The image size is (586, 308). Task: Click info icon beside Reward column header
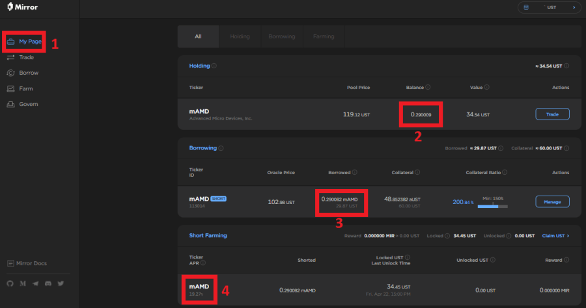[x=566, y=260]
